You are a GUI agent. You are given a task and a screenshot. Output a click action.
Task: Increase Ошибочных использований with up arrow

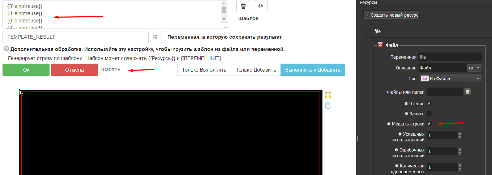[460, 149]
